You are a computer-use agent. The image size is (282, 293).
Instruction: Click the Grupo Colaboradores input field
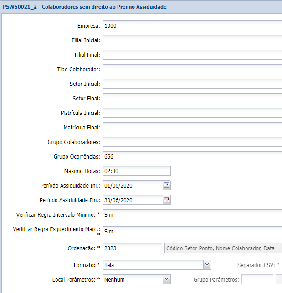click(192, 142)
